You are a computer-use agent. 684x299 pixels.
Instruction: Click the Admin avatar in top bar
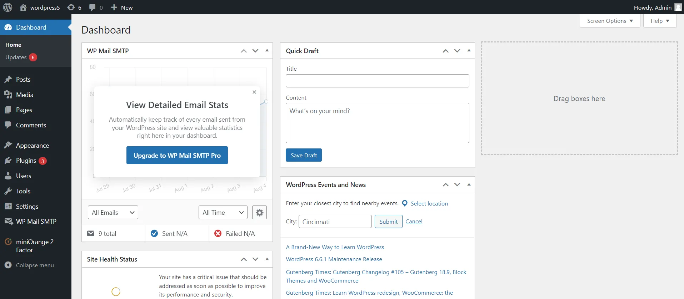coord(678,7)
